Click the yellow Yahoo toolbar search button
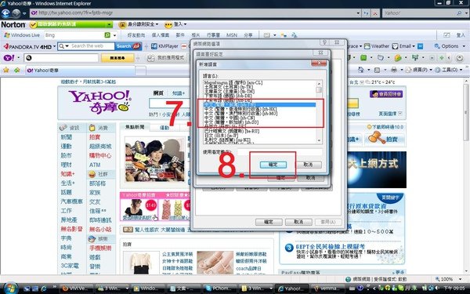 point(117,58)
